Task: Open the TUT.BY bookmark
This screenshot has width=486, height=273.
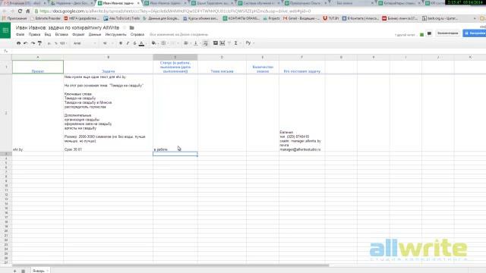Action: (331, 18)
